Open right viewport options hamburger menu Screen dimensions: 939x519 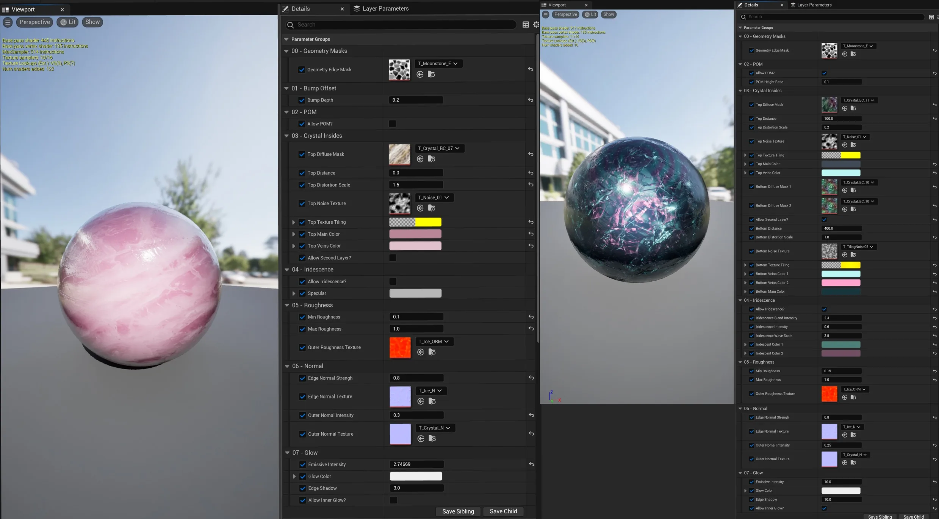click(546, 14)
